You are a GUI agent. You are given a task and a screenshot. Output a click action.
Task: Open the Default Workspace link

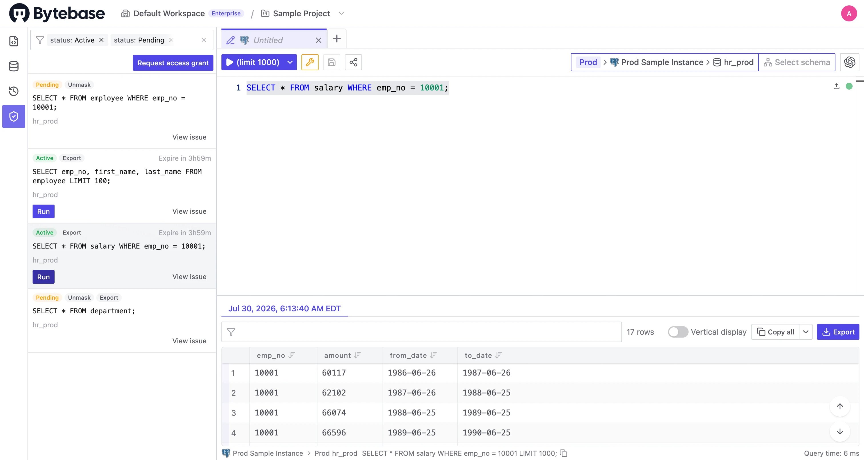[x=163, y=13]
